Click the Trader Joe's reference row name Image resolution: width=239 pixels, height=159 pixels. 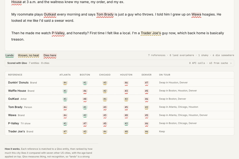(x=17, y=131)
